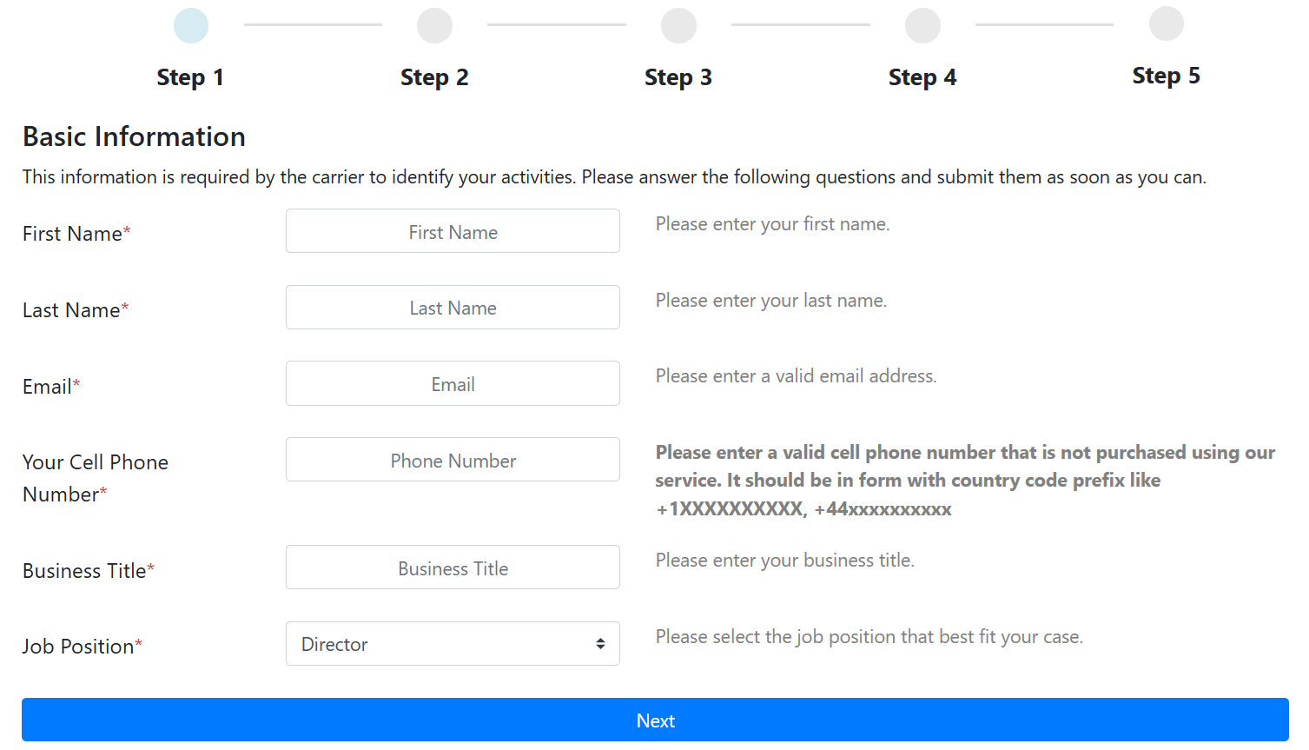Go to the Step 2 label

point(434,77)
